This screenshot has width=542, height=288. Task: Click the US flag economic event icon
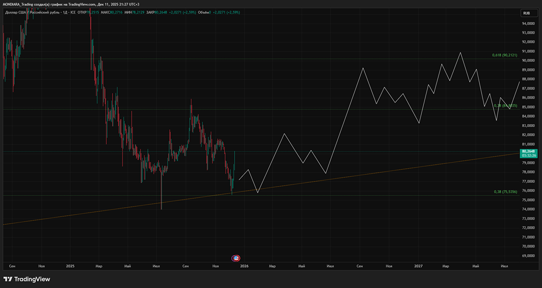236,258
